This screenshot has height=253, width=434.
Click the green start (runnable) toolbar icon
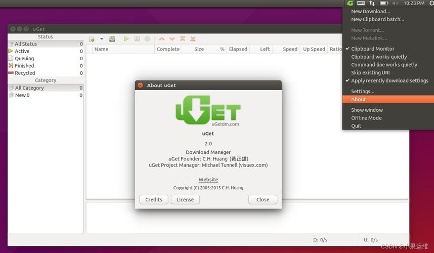coord(126,39)
